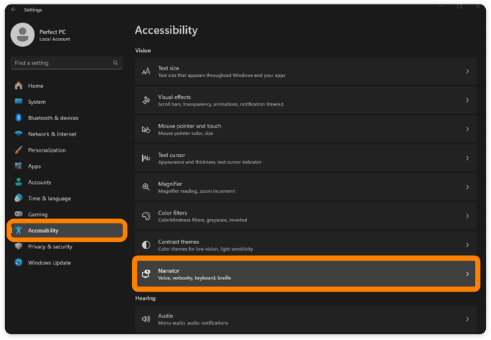491x340 pixels.
Task: Open Visual effects settings
Action: [306, 100]
